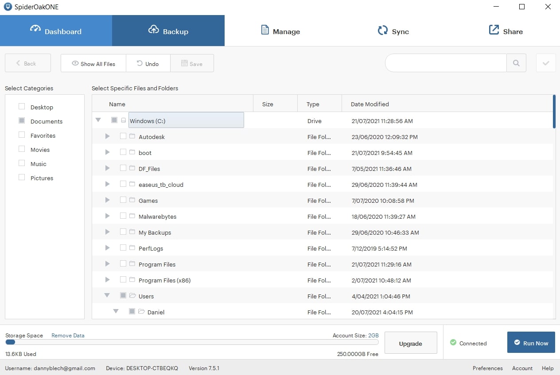
Task: Click the Remove Data link
Action: click(68, 335)
